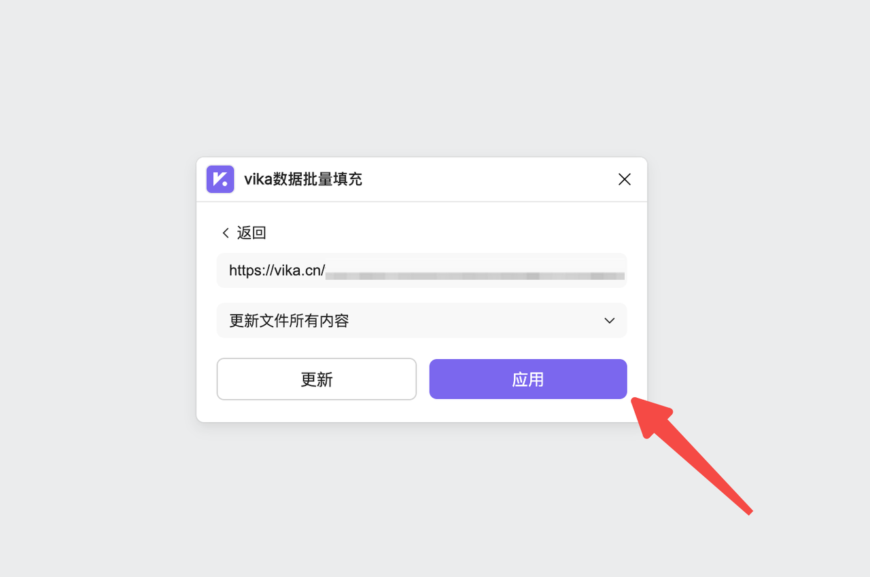This screenshot has height=577, width=870.
Task: Apply the fill with the 应用 button
Action: [x=528, y=379]
